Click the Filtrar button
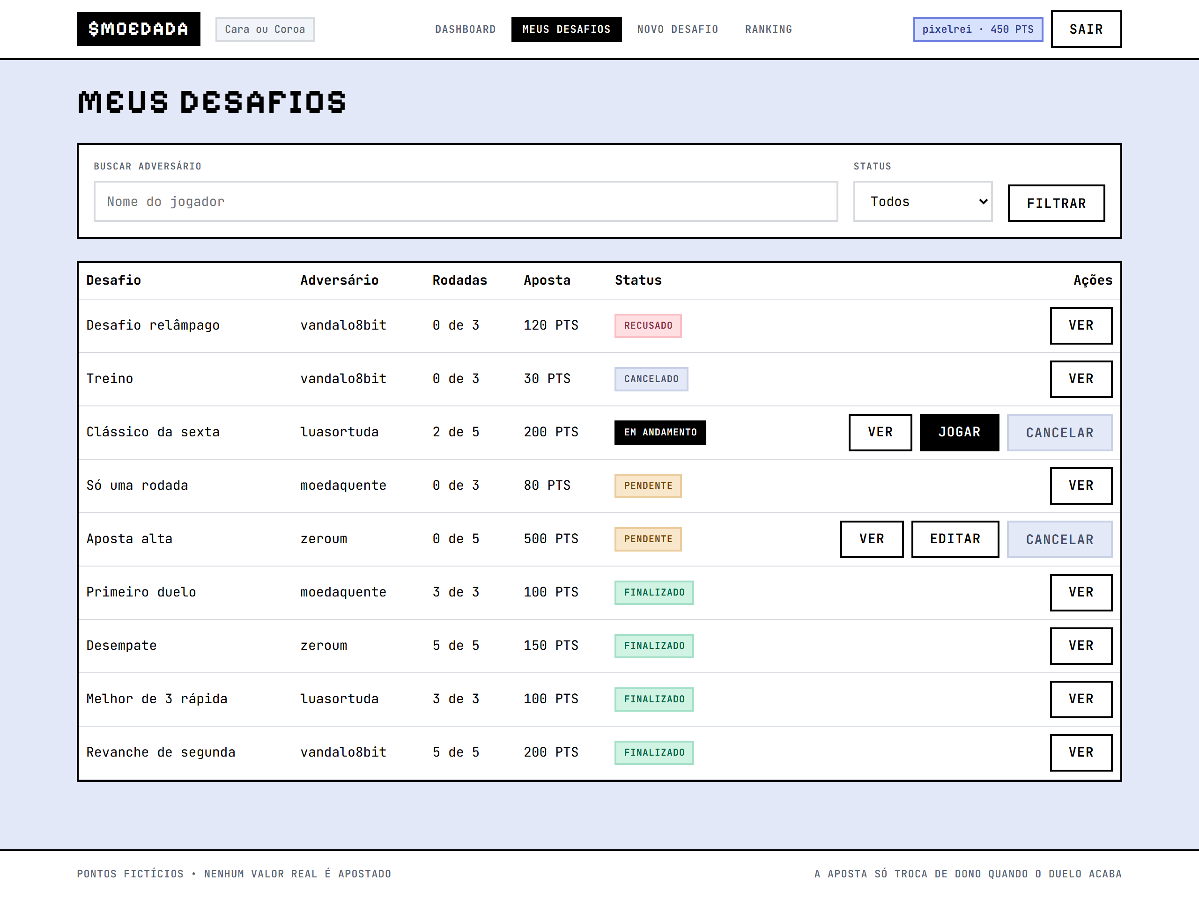1199x898 pixels. (1056, 203)
